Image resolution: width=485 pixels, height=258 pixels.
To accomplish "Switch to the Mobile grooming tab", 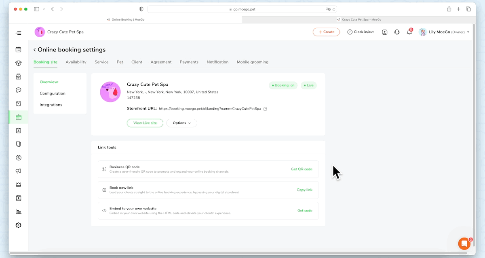I will pos(253,62).
